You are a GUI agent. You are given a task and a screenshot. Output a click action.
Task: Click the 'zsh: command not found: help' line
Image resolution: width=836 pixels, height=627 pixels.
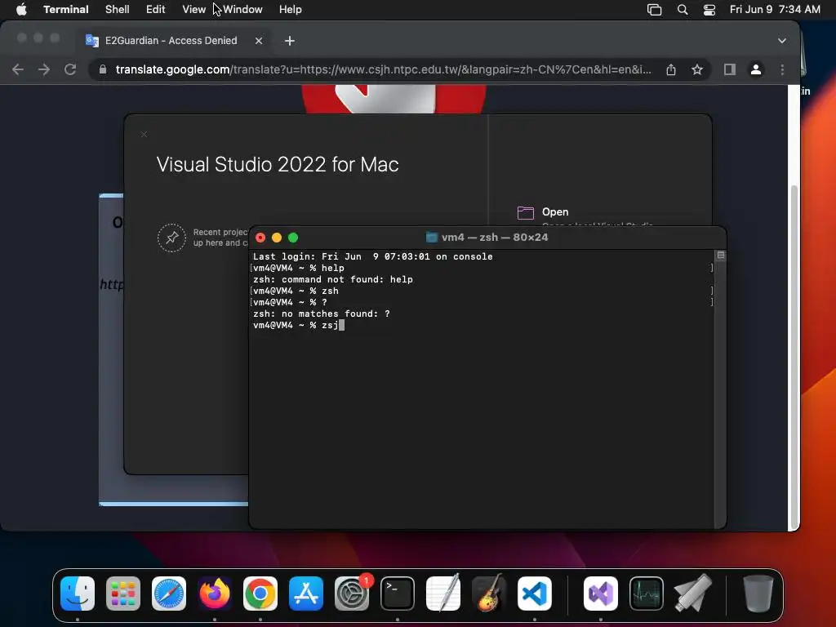[333, 279]
